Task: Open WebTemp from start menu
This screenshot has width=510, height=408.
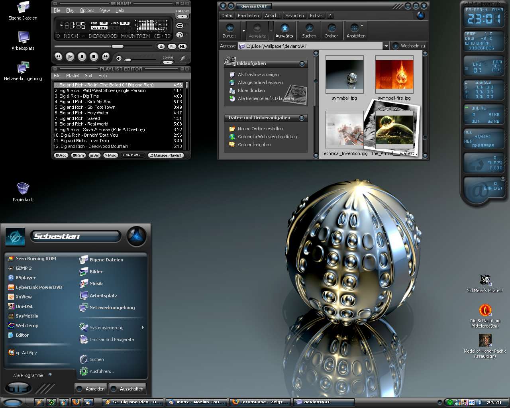Action: pos(27,326)
